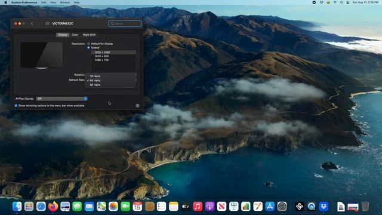Open System Preferences menu bar item

[x=24, y=2]
